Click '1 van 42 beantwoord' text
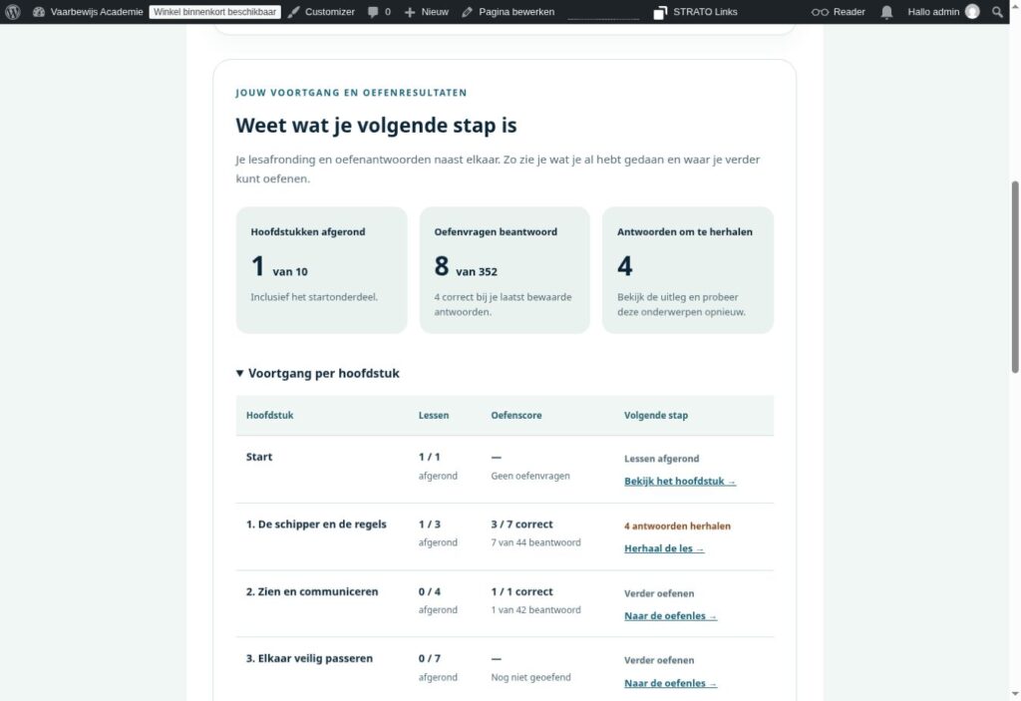The height and width of the screenshot is (701, 1021). [x=535, y=610]
